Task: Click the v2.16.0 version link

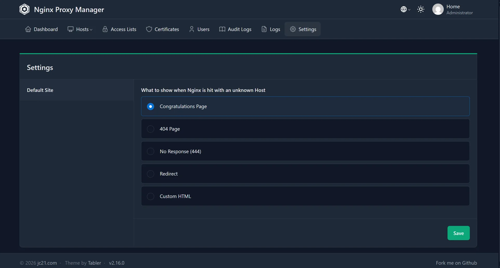Action: [117, 263]
